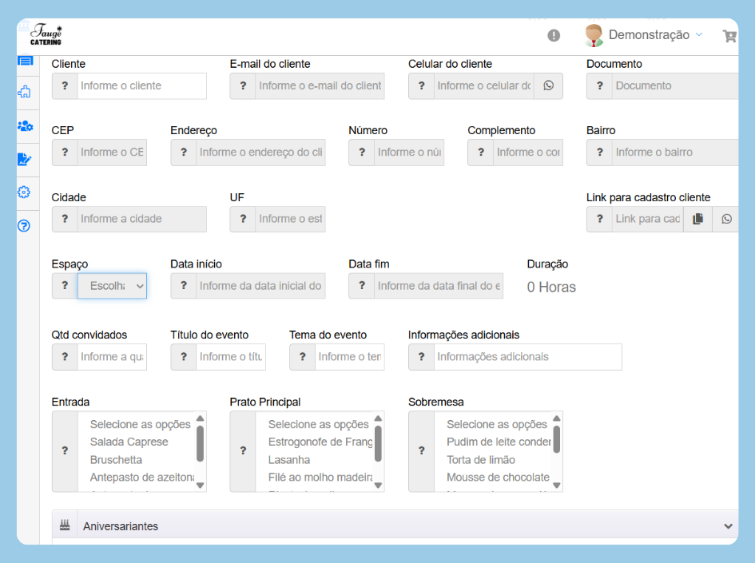Viewport: 755px width, 563px height.
Task: Click the help question-mark circle in sidebar
Action: tap(24, 226)
